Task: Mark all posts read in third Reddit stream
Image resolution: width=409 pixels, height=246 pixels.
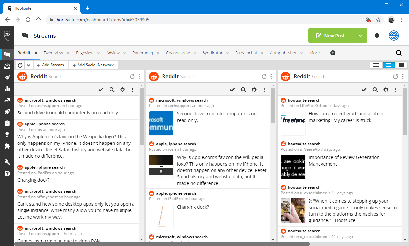Action: pyautogui.click(x=364, y=90)
